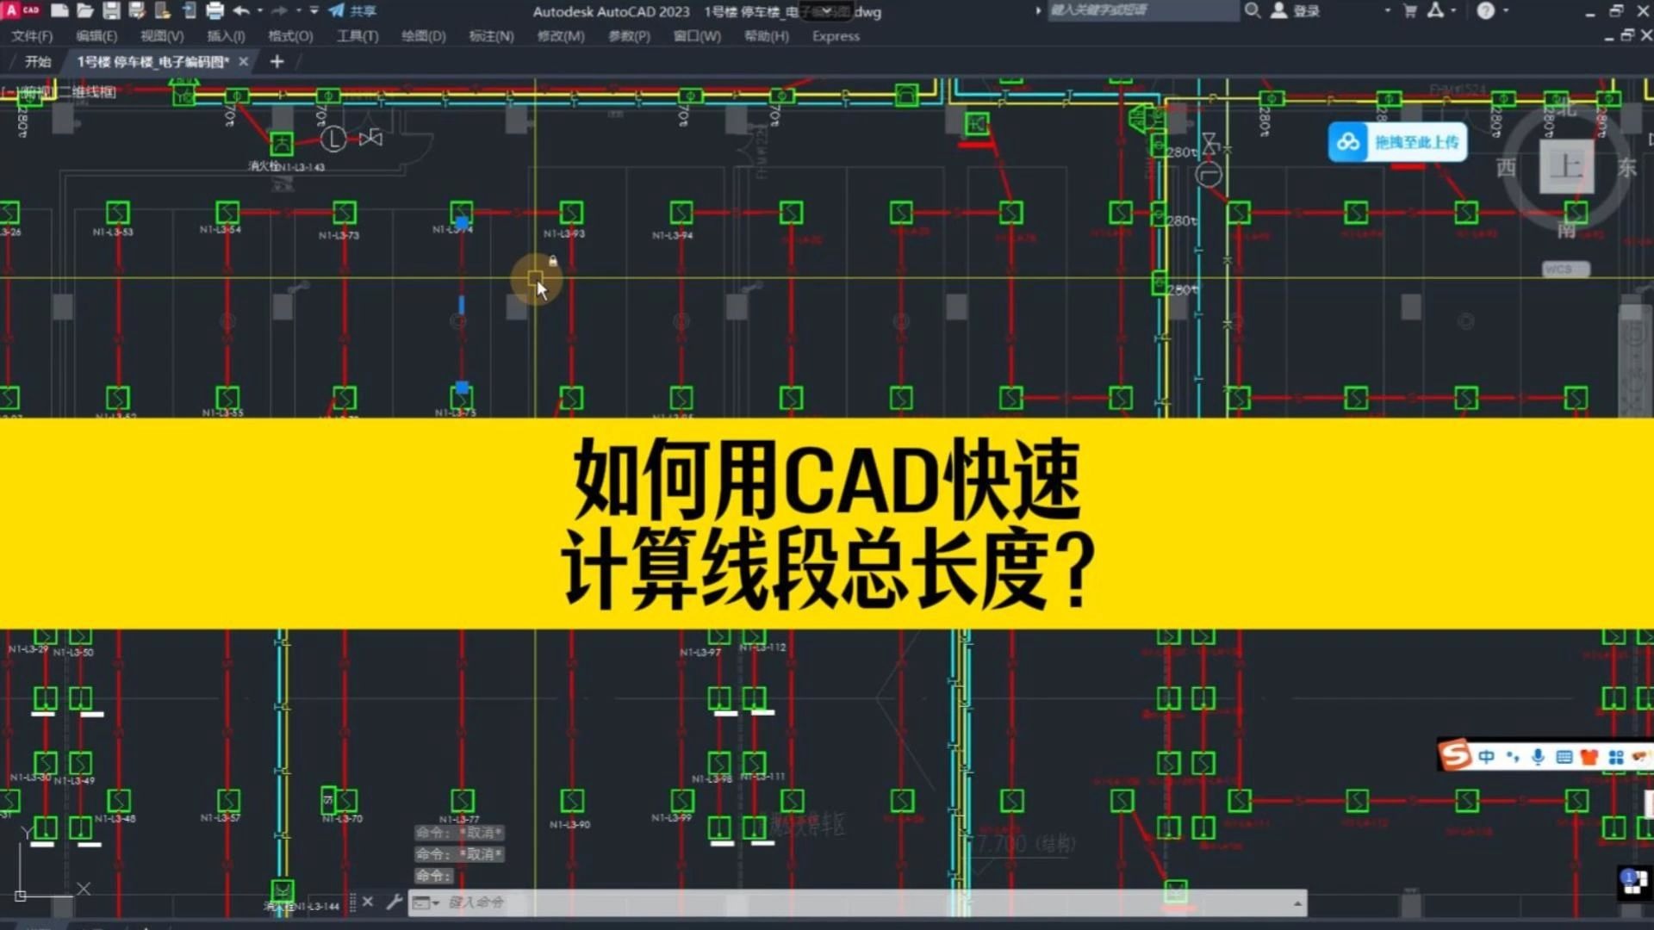Switch to the 开始 tab
The height and width of the screenshot is (930, 1654).
pos(37,61)
